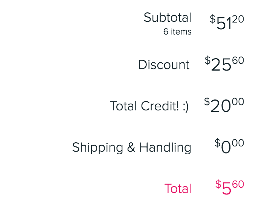Click the dollar sign before 25

click(208, 60)
